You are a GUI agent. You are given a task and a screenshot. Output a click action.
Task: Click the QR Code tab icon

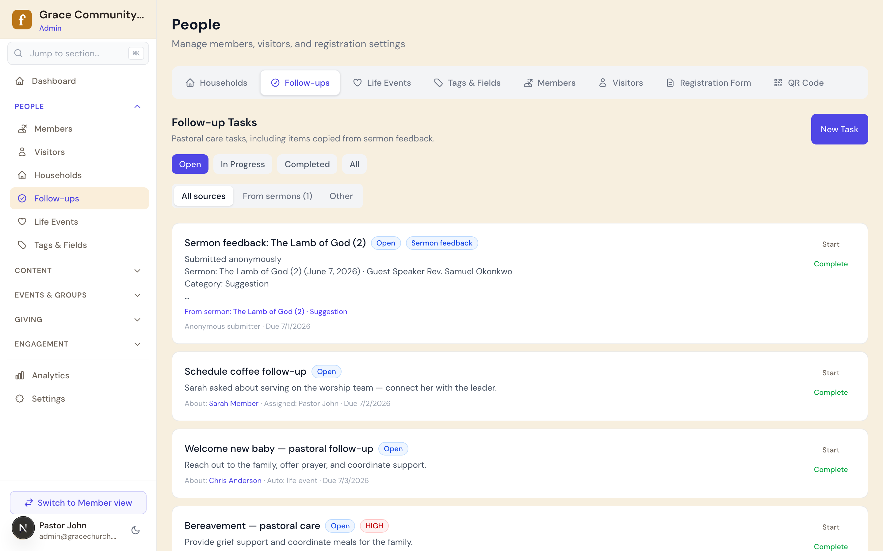tap(778, 83)
